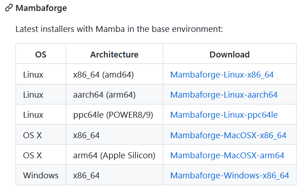
Task: Select the Windows OS cell
Action: pyautogui.click(x=41, y=176)
